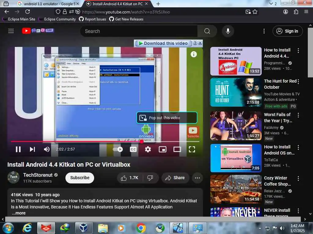Viewport: 313px width, 234px height.
Task: Open the YouTube guide hamburger menu
Action: 11,31
